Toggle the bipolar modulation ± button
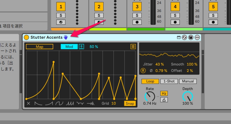Viewport: 231px width, 124px height. [x=82, y=47]
